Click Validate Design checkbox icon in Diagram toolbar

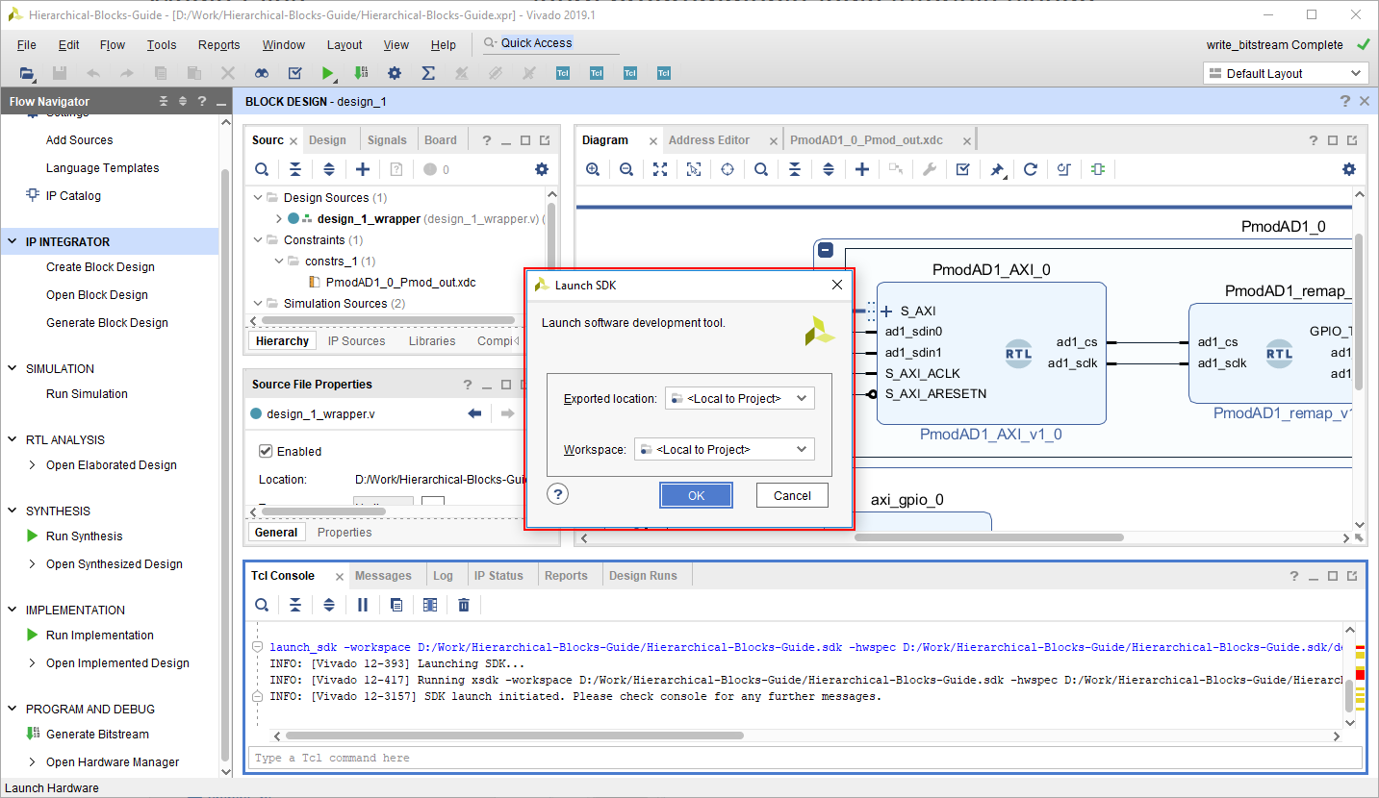[x=962, y=169]
